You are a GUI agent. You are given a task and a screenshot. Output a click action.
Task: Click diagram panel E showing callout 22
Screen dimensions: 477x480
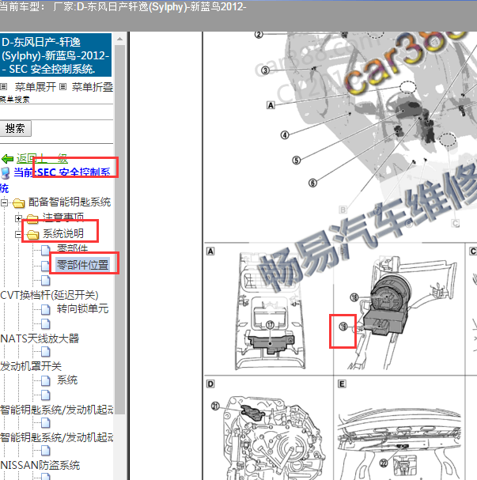[399, 429]
